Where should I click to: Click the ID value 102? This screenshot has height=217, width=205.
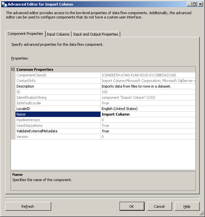coord(105,92)
